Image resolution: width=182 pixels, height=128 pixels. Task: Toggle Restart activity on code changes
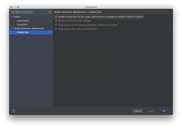point(56,21)
